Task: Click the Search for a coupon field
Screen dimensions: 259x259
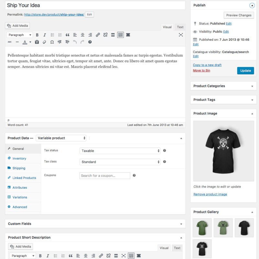Action: (105, 175)
